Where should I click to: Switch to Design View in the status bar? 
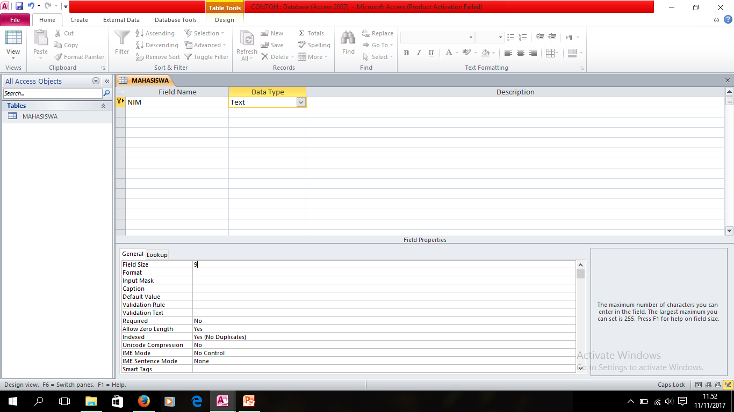click(728, 385)
